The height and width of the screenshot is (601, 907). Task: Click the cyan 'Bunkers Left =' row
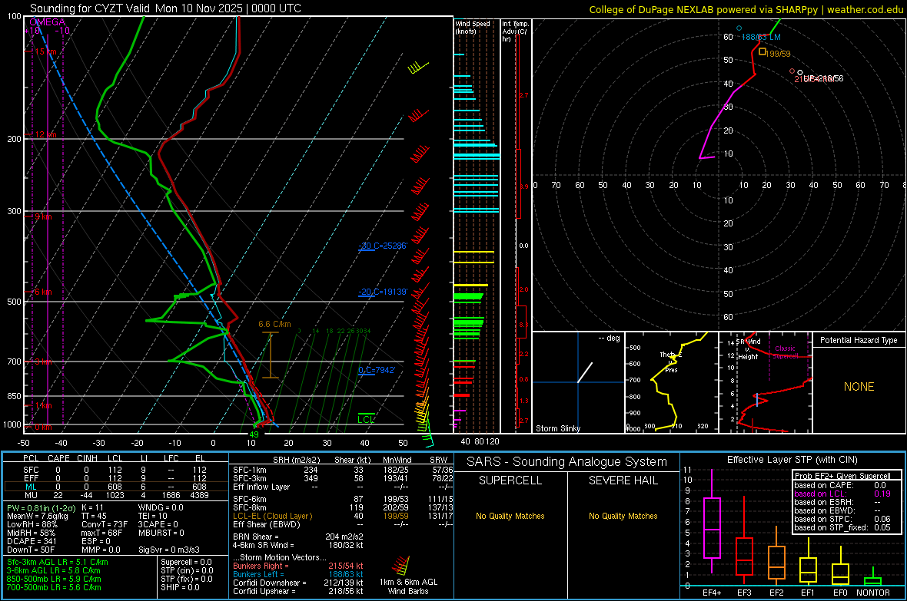(x=298, y=574)
